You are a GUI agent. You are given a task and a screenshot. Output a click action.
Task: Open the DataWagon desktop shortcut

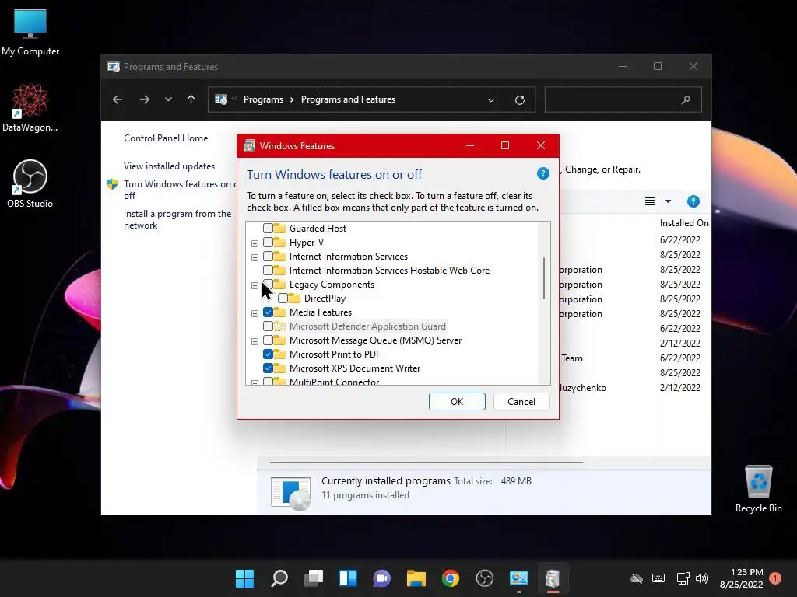click(30, 107)
